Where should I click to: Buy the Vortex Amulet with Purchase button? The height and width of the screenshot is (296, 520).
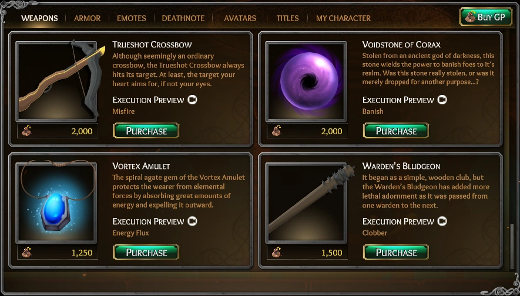pos(146,253)
